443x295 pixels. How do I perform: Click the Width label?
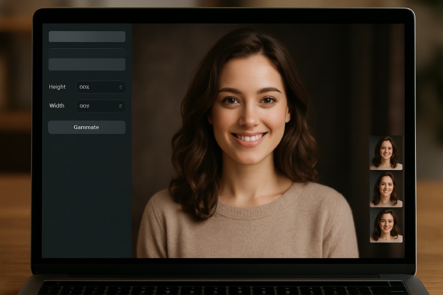tap(56, 106)
